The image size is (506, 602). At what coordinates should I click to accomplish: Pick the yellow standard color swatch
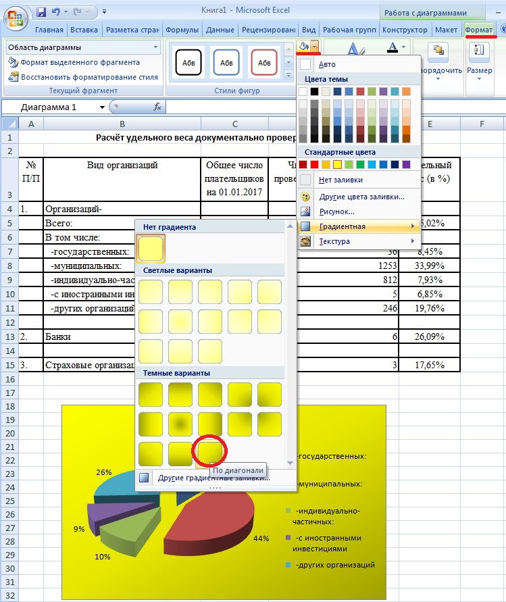coord(338,165)
